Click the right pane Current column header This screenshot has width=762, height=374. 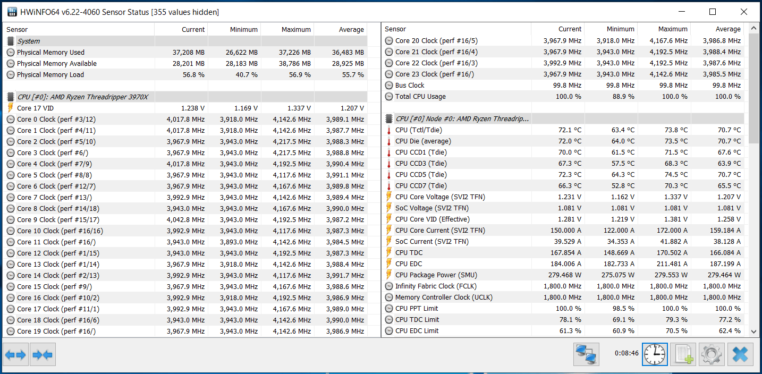point(558,29)
